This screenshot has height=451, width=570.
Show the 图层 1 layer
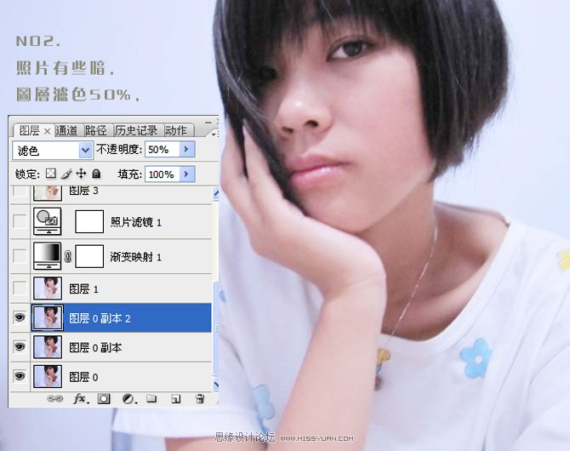click(x=20, y=288)
